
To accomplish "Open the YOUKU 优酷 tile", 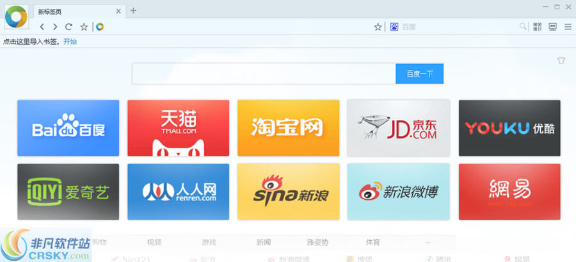I will [x=509, y=128].
